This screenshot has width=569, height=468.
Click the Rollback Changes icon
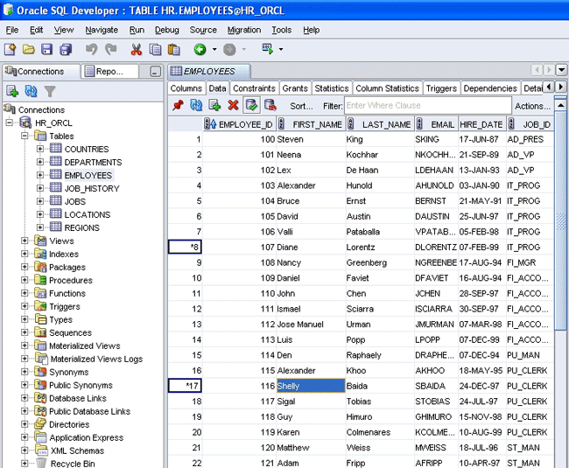270,105
